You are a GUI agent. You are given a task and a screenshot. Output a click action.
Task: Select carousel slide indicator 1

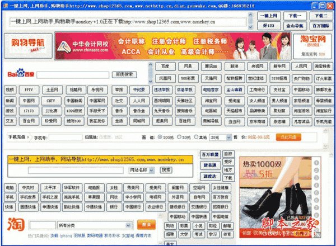316,163
